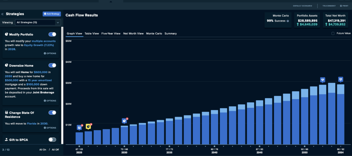Collapse the Strategies panel with double chevron
352x156 pixels.
[2, 14]
